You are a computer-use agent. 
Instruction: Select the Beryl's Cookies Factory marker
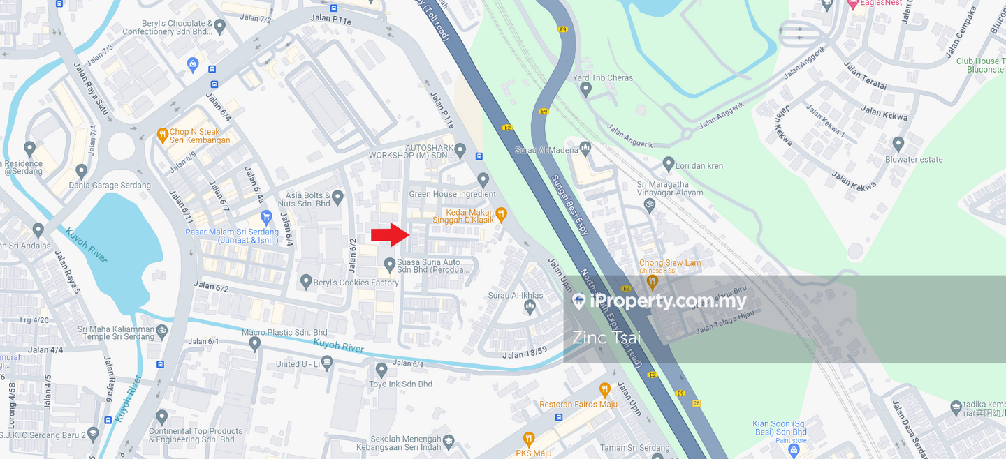coord(305,281)
